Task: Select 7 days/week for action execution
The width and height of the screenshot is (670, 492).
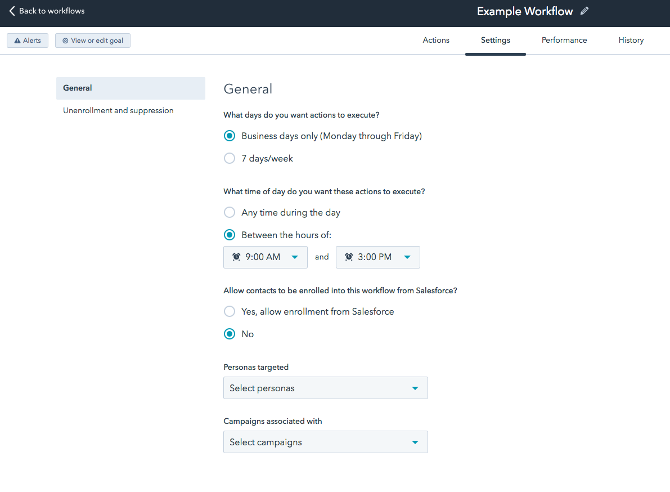Action: (x=229, y=158)
